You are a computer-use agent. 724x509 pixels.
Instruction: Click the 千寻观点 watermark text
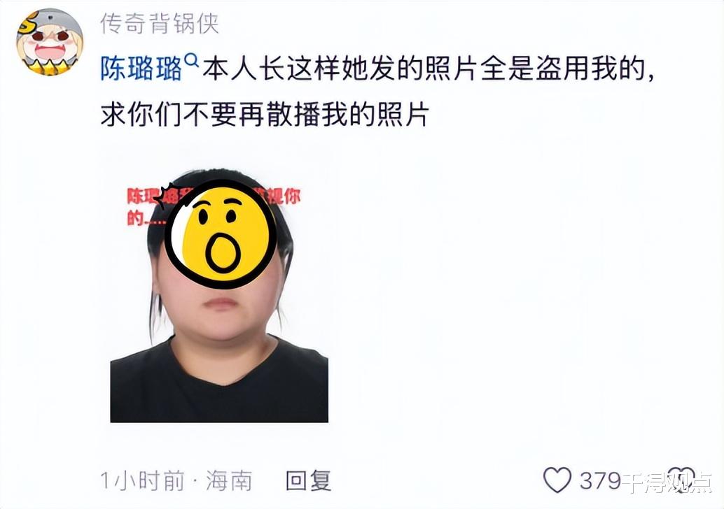click(x=667, y=482)
